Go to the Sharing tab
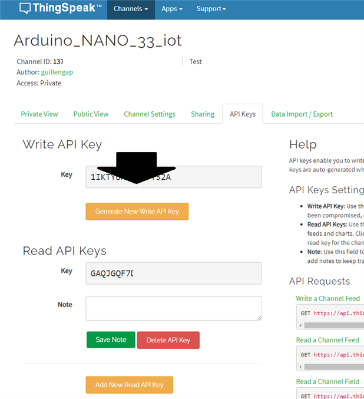The image size is (364, 399). pyautogui.click(x=203, y=114)
